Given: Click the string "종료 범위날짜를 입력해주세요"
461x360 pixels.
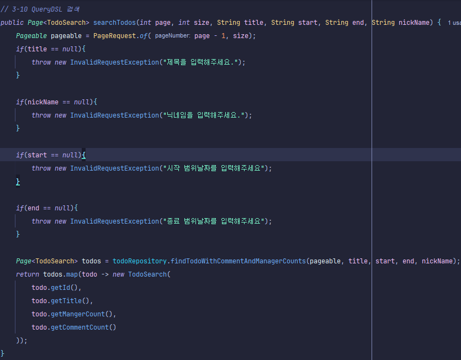Looking at the screenshot, I should [214, 221].
